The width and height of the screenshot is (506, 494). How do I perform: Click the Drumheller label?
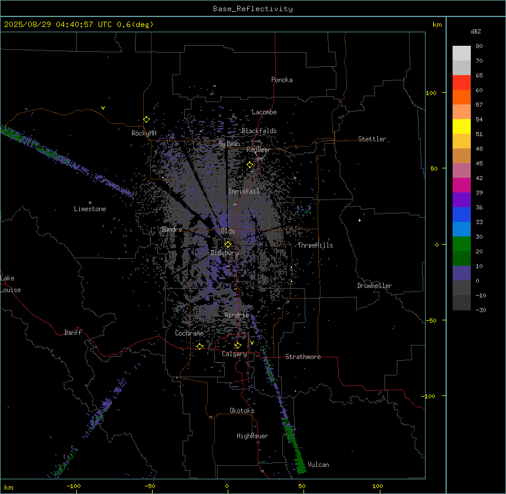point(375,286)
